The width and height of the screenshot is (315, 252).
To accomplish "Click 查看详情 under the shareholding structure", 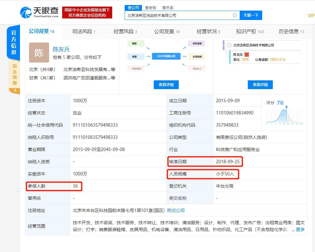I will pyautogui.click(x=260, y=85).
